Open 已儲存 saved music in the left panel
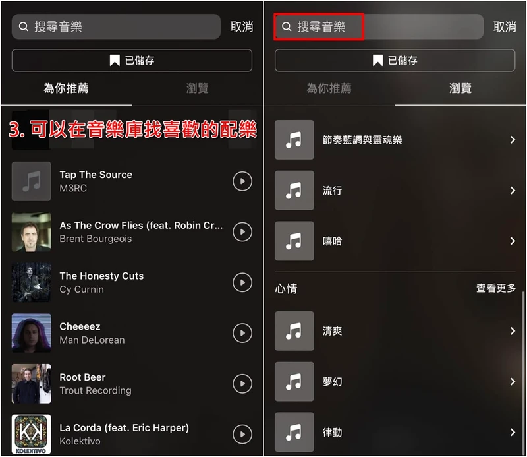This screenshot has height=457, width=527. (132, 60)
